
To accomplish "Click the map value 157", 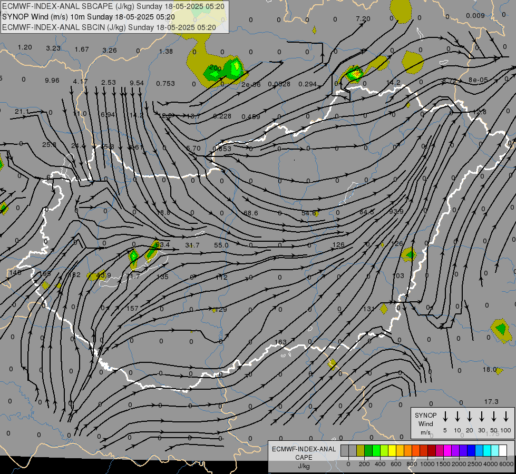I will (132, 308).
